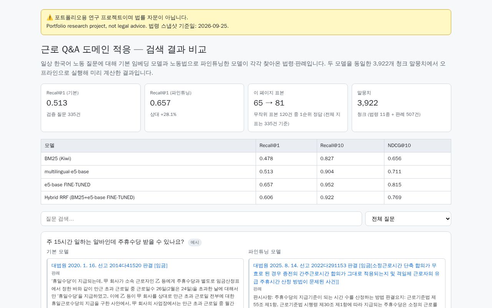Image resolution: width=492 pixels, height=308 pixels.
Task: Click the 0.606 Recall@1 cell for Hybrid RRF
Action: click(x=286, y=198)
